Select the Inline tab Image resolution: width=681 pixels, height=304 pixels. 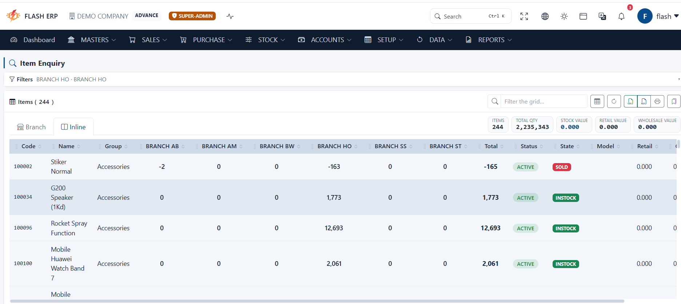73,127
